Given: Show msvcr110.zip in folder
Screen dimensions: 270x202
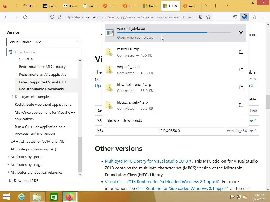Looking at the screenshot, I should (x=241, y=52).
